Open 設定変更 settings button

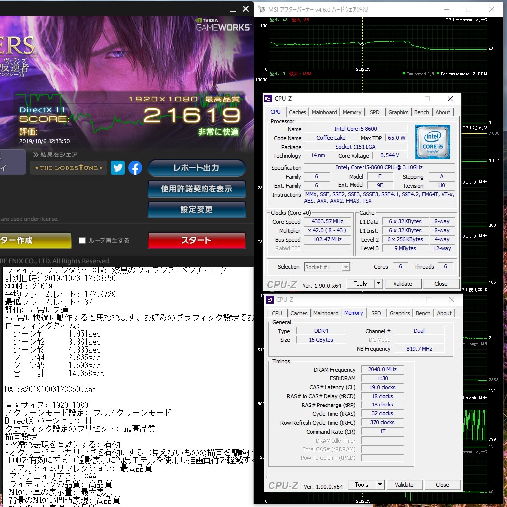click(196, 209)
